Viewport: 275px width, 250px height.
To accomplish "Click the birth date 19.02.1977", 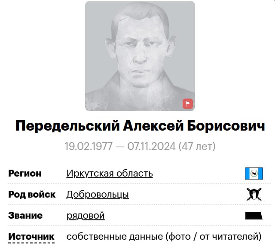I will coord(89,146).
